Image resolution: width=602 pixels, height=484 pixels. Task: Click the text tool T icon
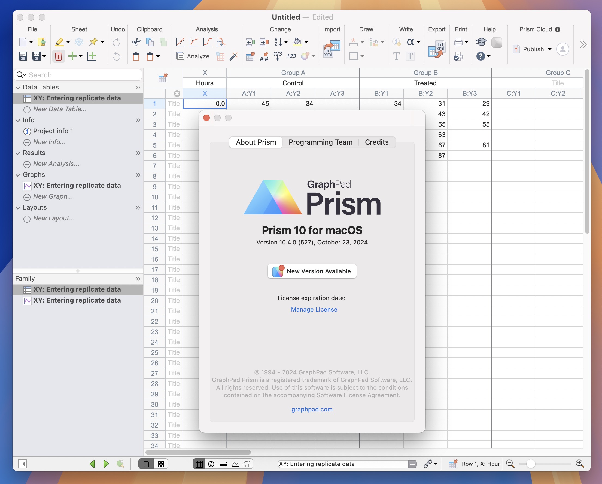click(396, 56)
